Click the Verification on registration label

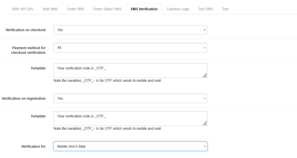(24, 99)
